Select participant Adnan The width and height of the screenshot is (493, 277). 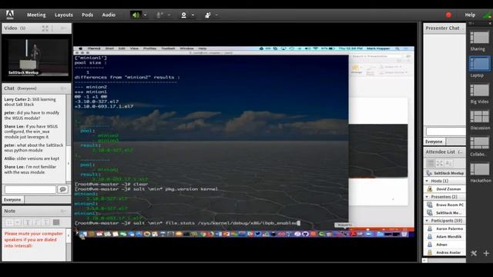[445, 245]
